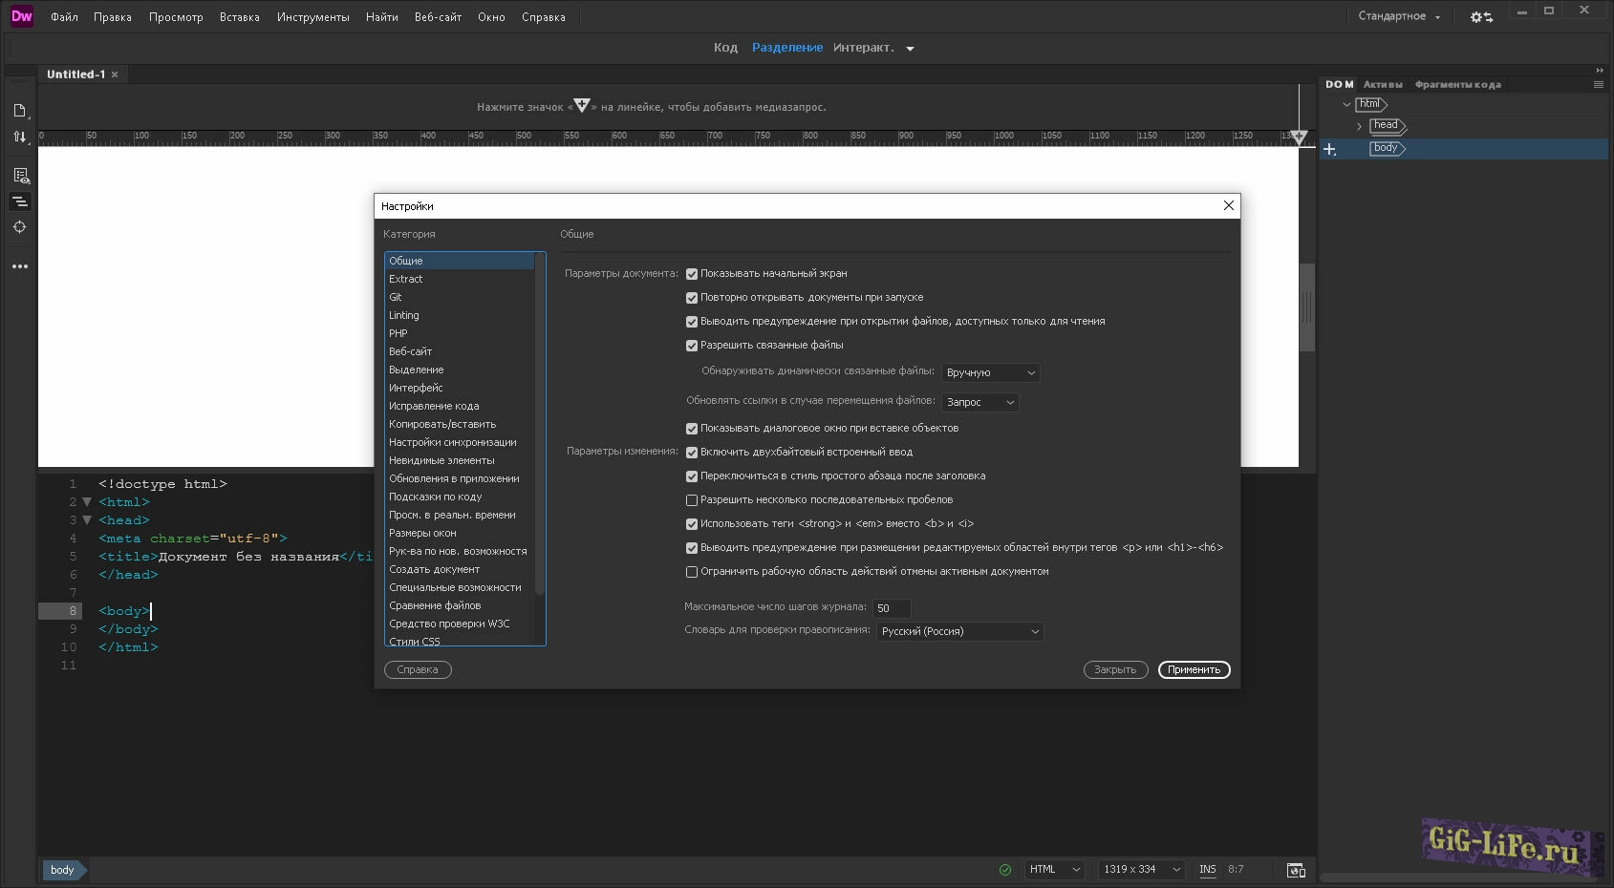The width and height of the screenshot is (1614, 888).
Task: Enable Разрешить несколько последовательных пробелов
Action: 692,500
